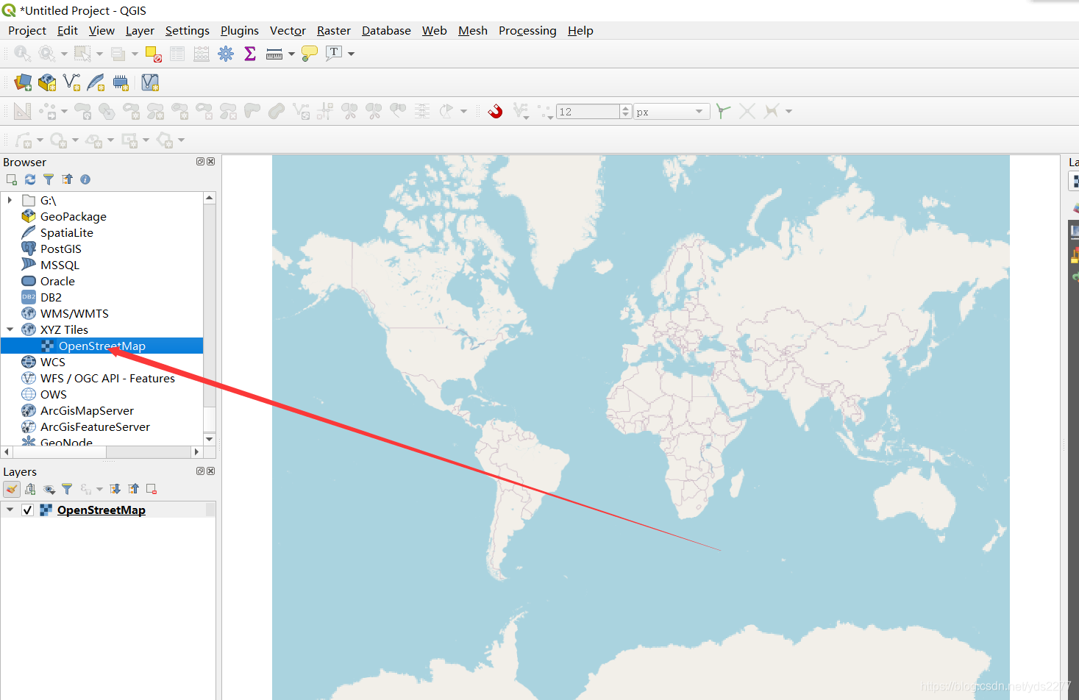Open the Processing Toolbox gear icon
Image resolution: width=1079 pixels, height=700 pixels.
tap(226, 54)
